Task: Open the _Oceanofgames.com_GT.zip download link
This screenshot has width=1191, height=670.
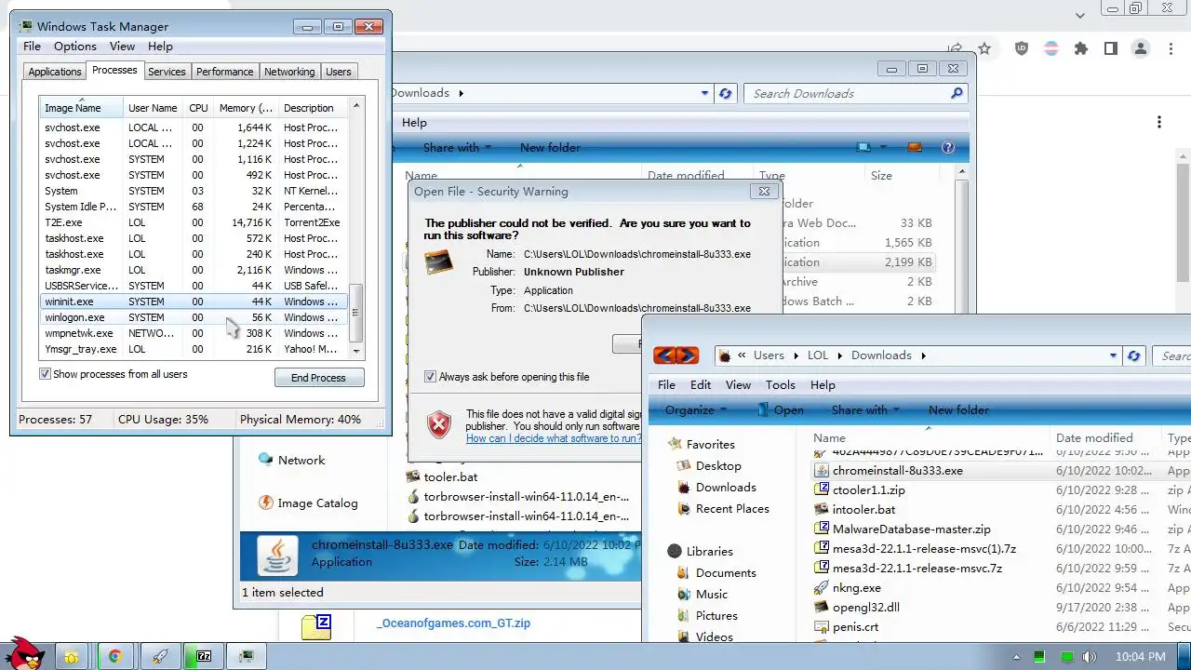Action: [453, 623]
